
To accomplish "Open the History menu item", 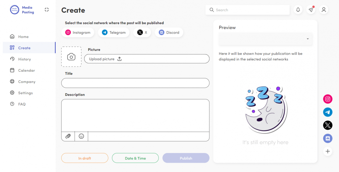I will 24,59.
